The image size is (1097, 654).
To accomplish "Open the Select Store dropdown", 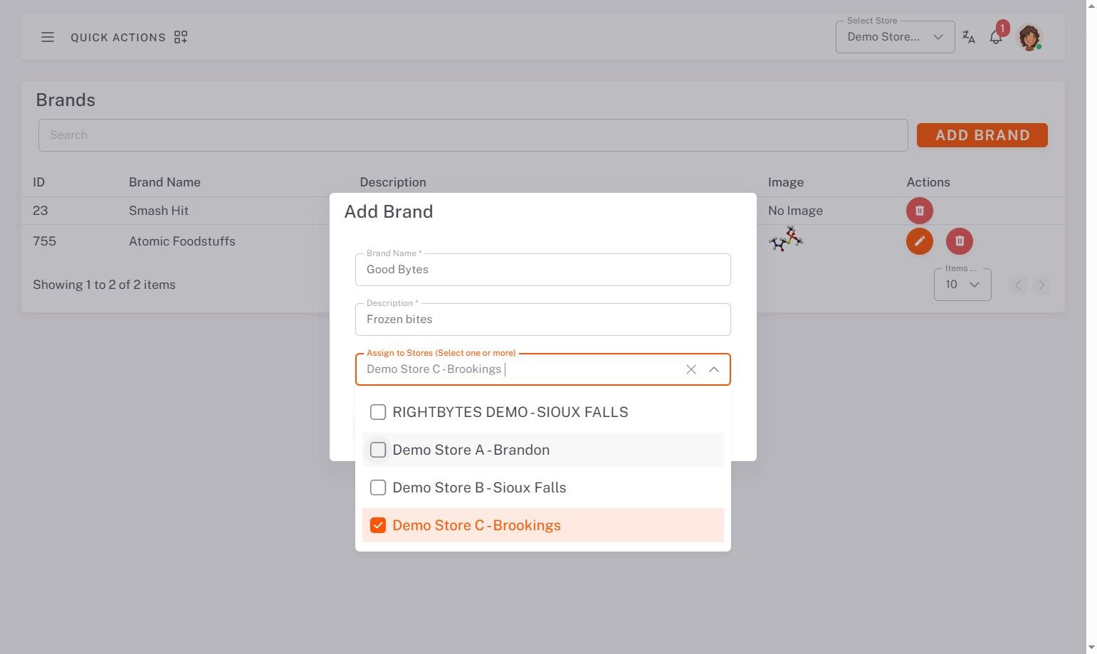I will click(895, 37).
